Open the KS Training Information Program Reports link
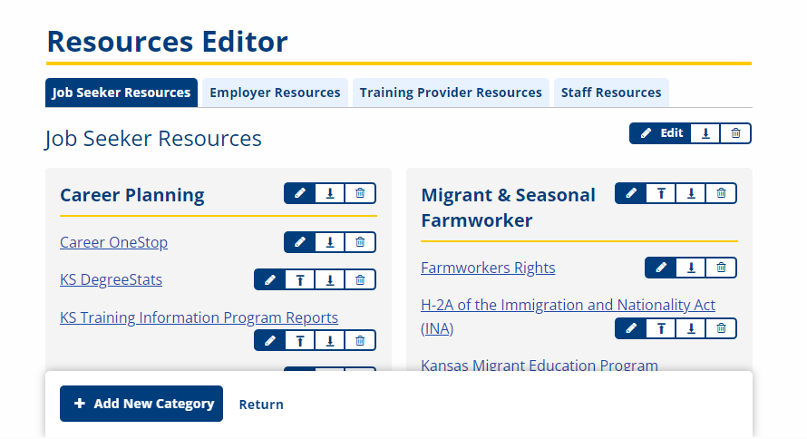The width and height of the screenshot is (807, 439). (199, 317)
